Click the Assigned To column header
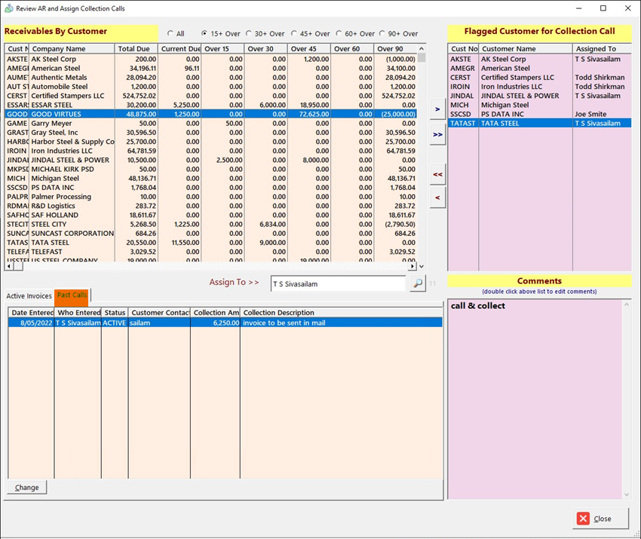This screenshot has height=539, width=641. 602,49
